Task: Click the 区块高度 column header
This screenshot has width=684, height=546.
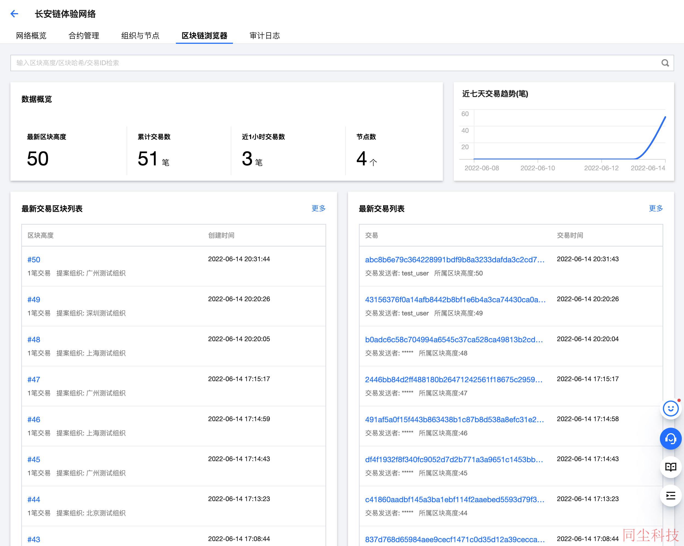Action: 41,235
